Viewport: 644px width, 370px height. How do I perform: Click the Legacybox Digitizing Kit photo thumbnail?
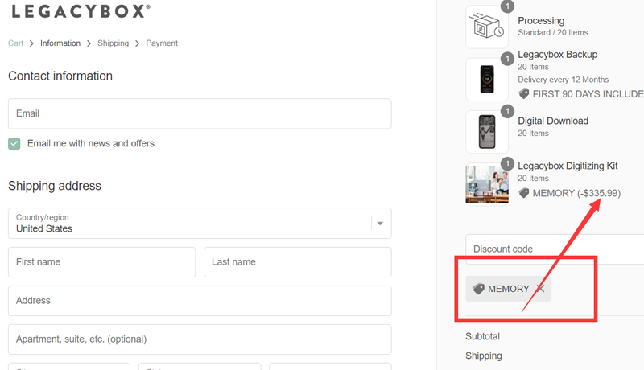pyautogui.click(x=487, y=184)
